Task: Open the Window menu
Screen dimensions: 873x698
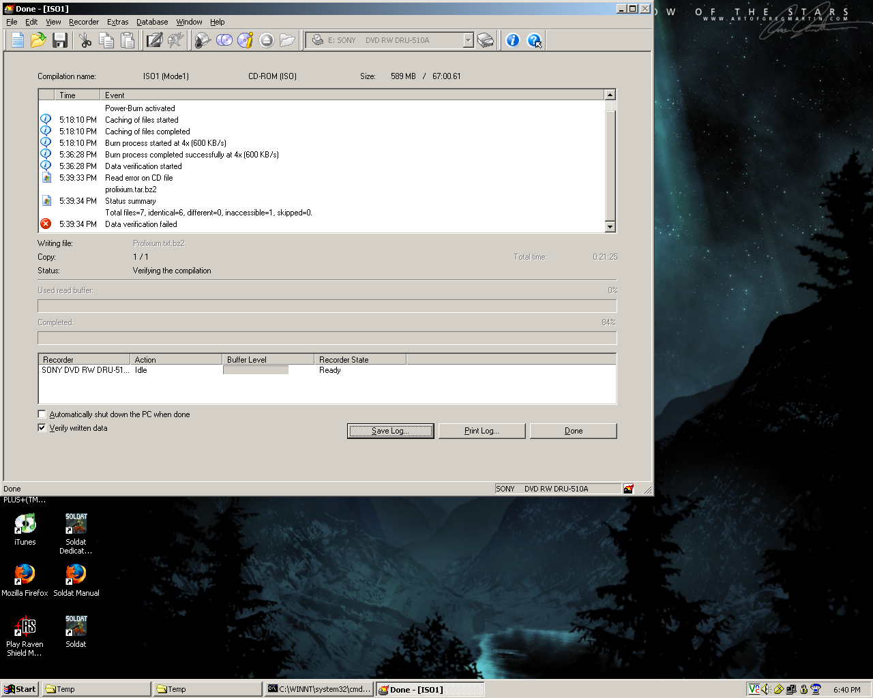Action: click(x=189, y=22)
